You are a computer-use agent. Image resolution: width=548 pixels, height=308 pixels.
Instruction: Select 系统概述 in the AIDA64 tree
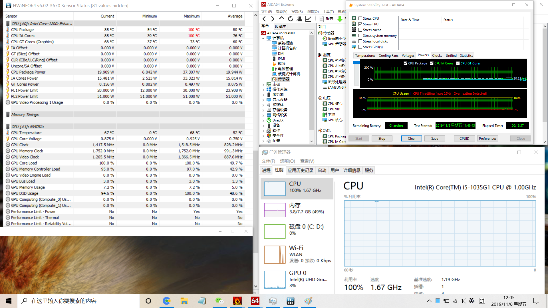click(x=285, y=43)
